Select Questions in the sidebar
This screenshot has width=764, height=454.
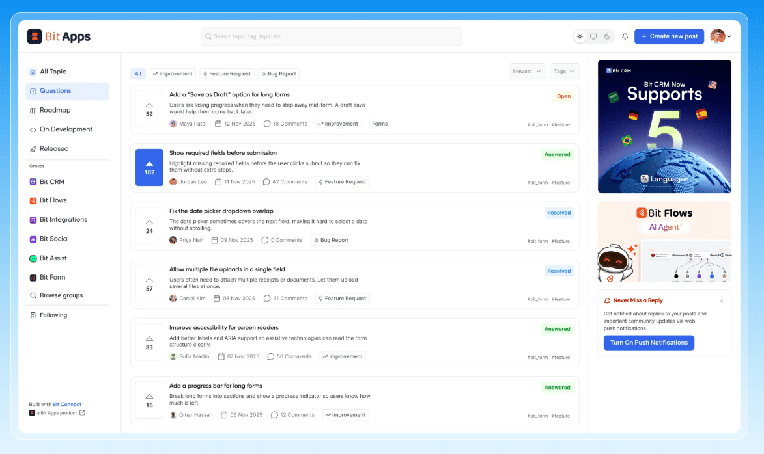tap(67, 91)
